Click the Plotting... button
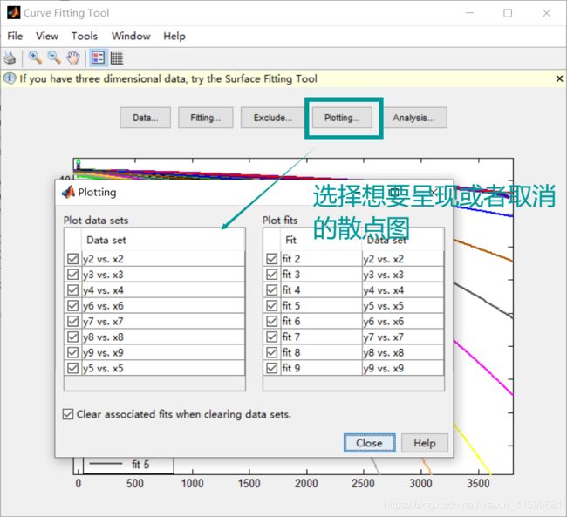Screen dimensions: 567x517 point(342,118)
